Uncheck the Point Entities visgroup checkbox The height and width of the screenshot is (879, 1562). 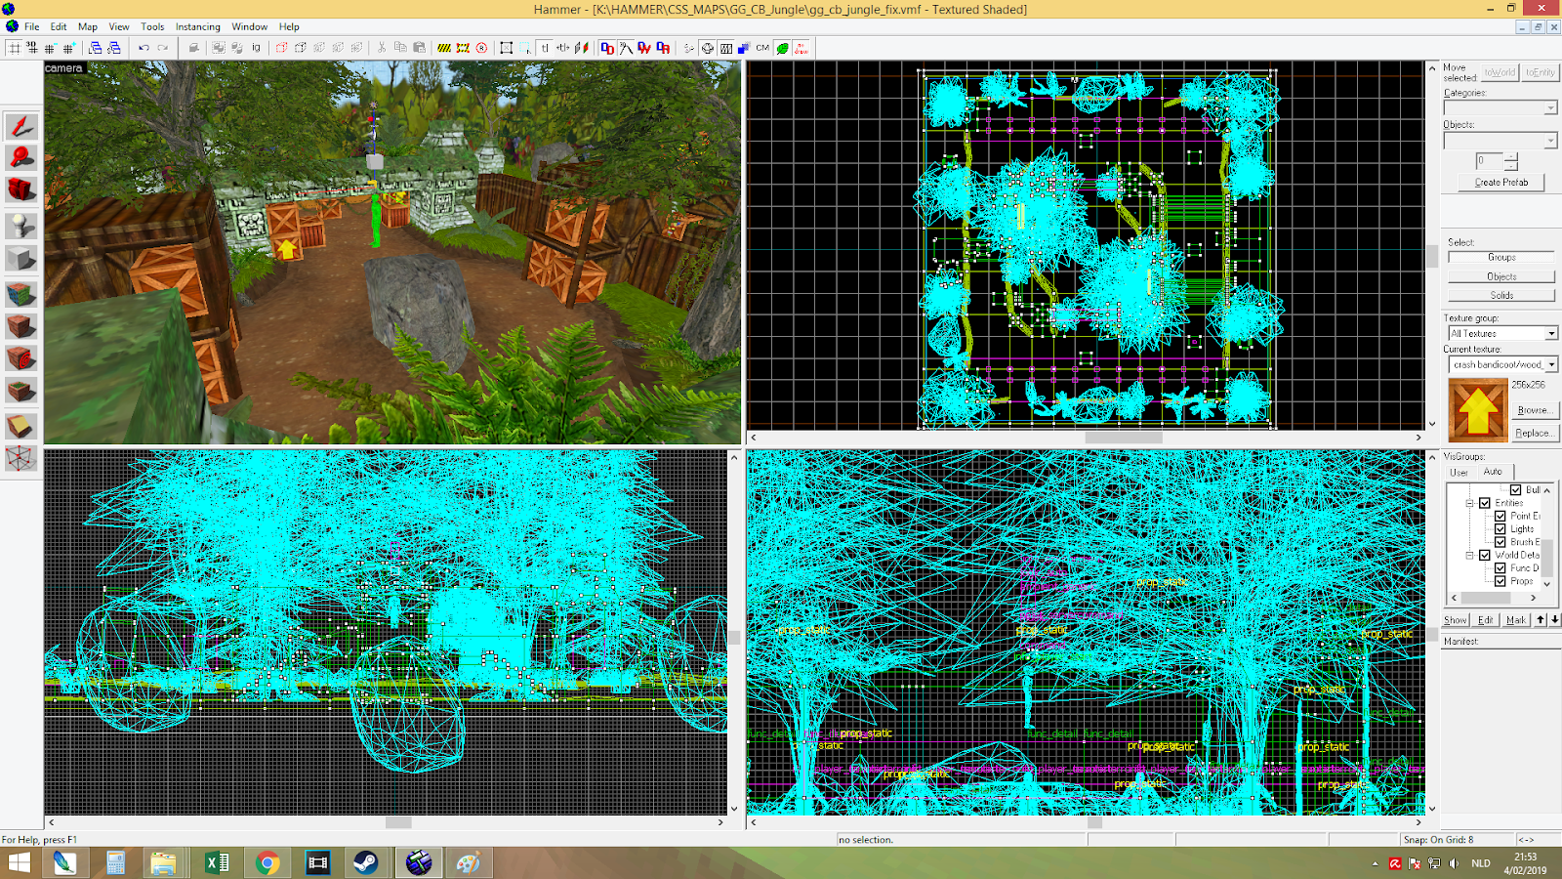[x=1500, y=516]
